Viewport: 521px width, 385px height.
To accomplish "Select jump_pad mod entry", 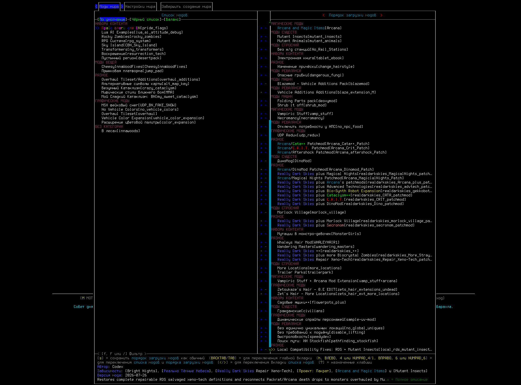I will point(133,71).
